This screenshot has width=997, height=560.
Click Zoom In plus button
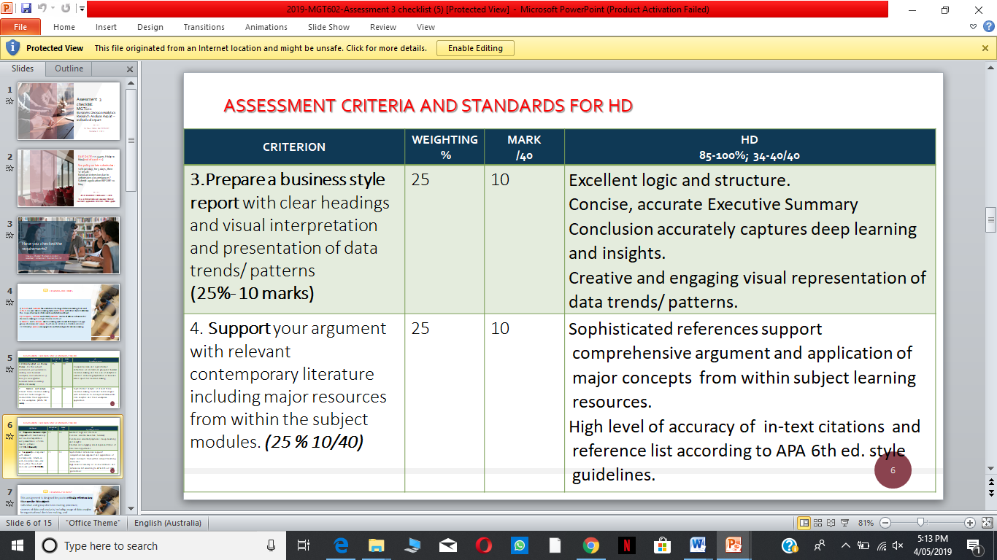pos(970,523)
